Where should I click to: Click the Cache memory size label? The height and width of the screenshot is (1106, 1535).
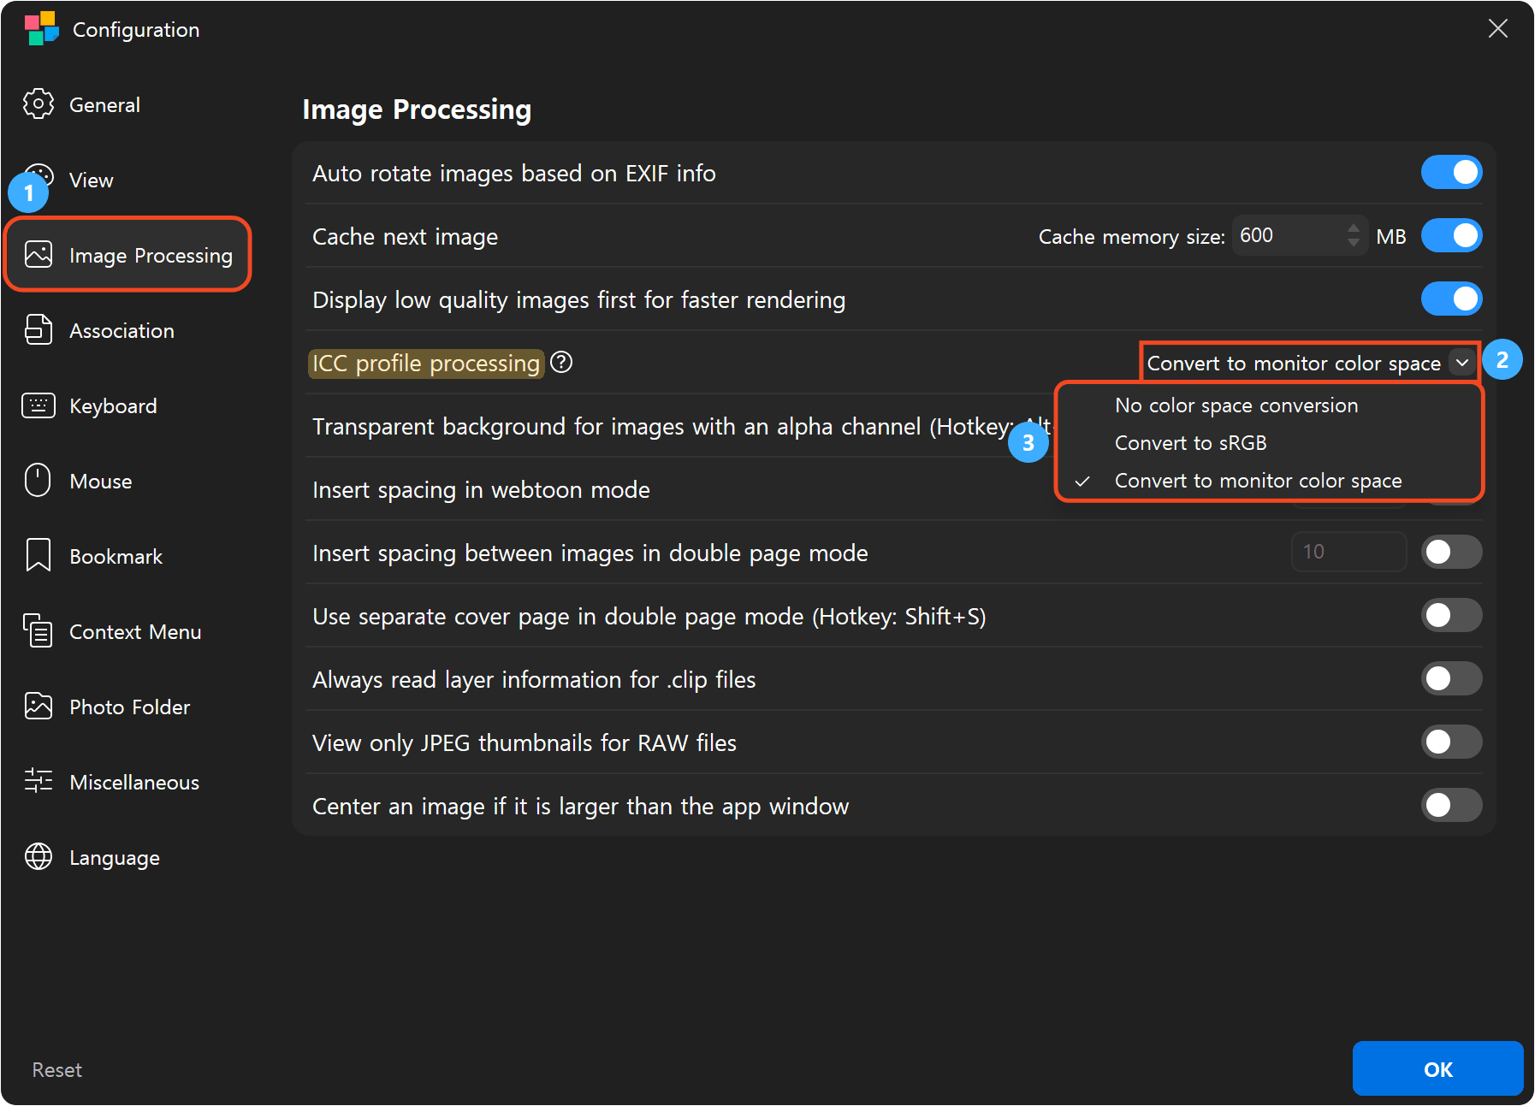pyautogui.click(x=1131, y=237)
